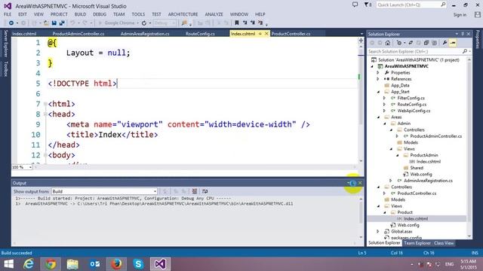This screenshot has height=271, width=483.
Task: Collapse the html element outlining marker
Action: coord(45,104)
